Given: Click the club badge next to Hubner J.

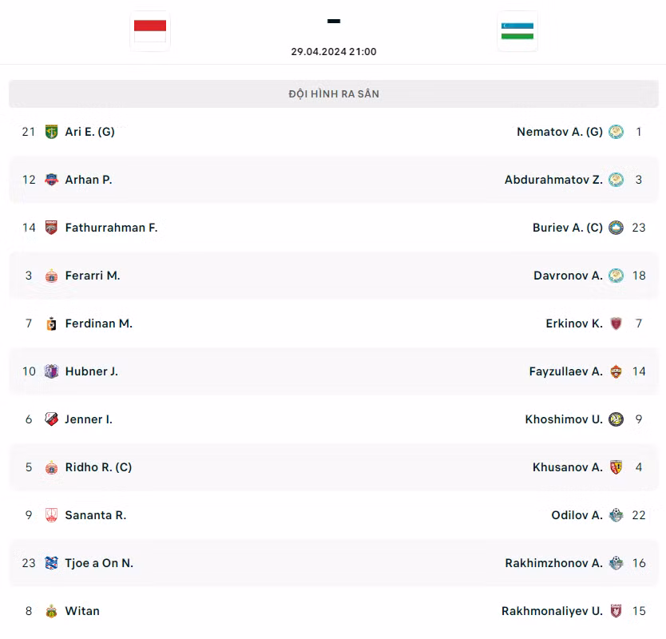Looking at the screenshot, I should click(50, 371).
